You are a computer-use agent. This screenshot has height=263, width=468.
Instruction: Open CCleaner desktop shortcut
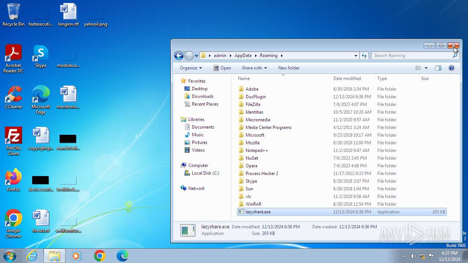pos(14,97)
